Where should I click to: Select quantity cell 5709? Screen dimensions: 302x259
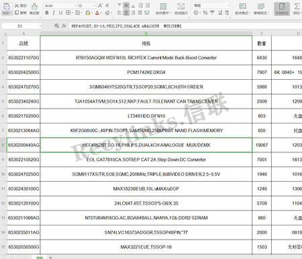point(262,203)
